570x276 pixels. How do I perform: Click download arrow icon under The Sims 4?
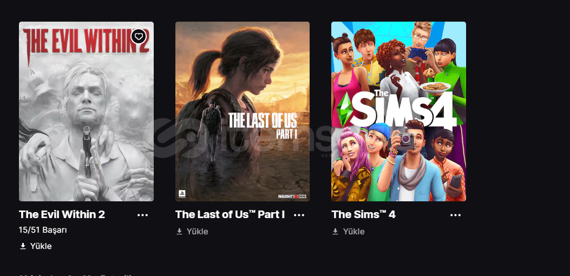335,232
